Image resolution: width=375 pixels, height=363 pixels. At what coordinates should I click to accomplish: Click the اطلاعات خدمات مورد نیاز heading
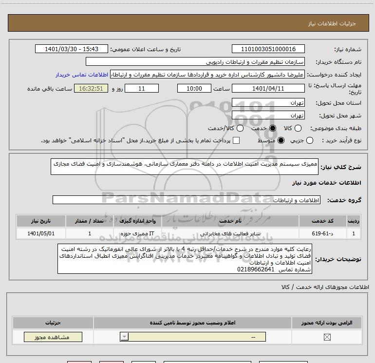click(327, 183)
